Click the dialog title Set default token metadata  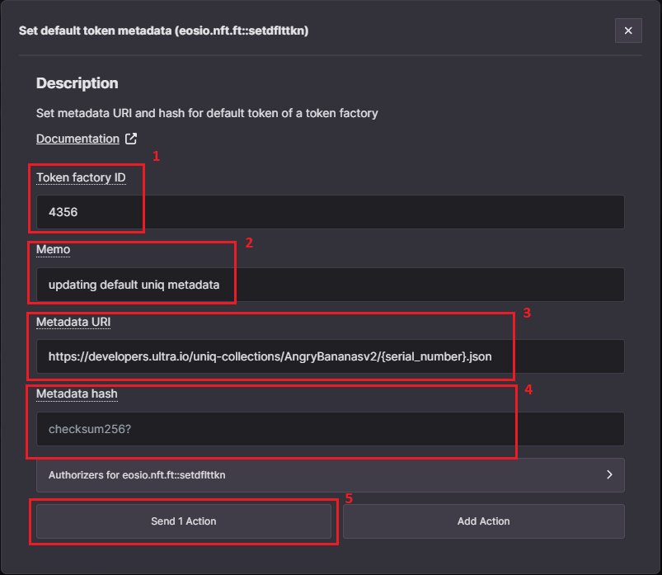point(164,31)
